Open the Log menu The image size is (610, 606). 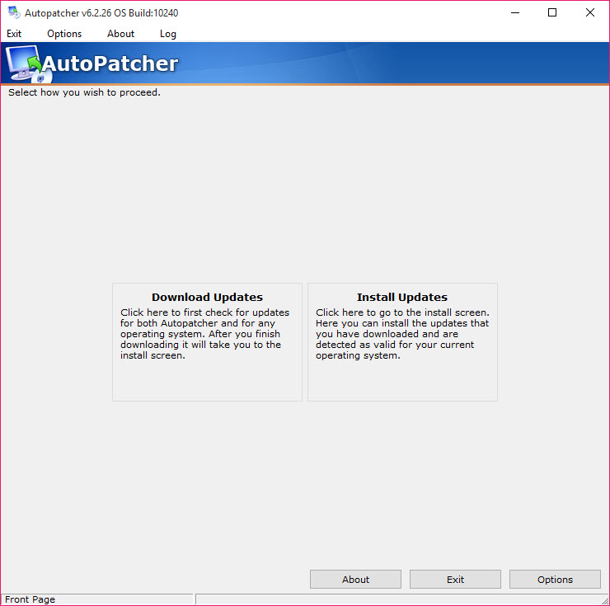pos(167,34)
